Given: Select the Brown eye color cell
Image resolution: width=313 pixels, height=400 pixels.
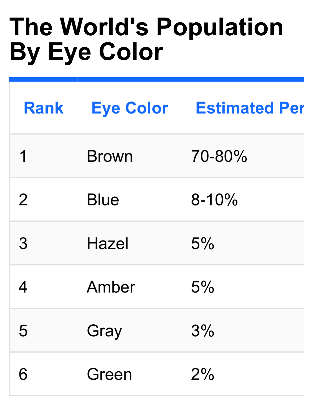Looking at the screenshot, I should pyautogui.click(x=110, y=156).
